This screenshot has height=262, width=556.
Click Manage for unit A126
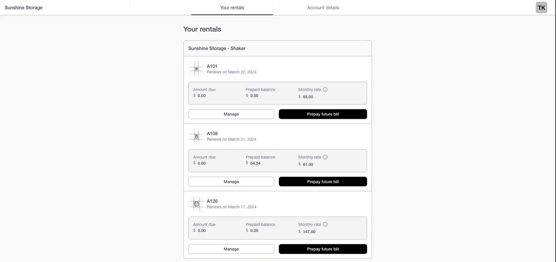pyautogui.click(x=231, y=249)
